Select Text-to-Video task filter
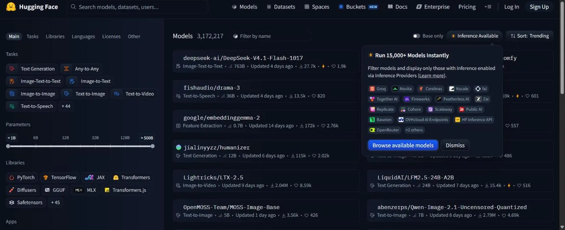 [x=134, y=94]
